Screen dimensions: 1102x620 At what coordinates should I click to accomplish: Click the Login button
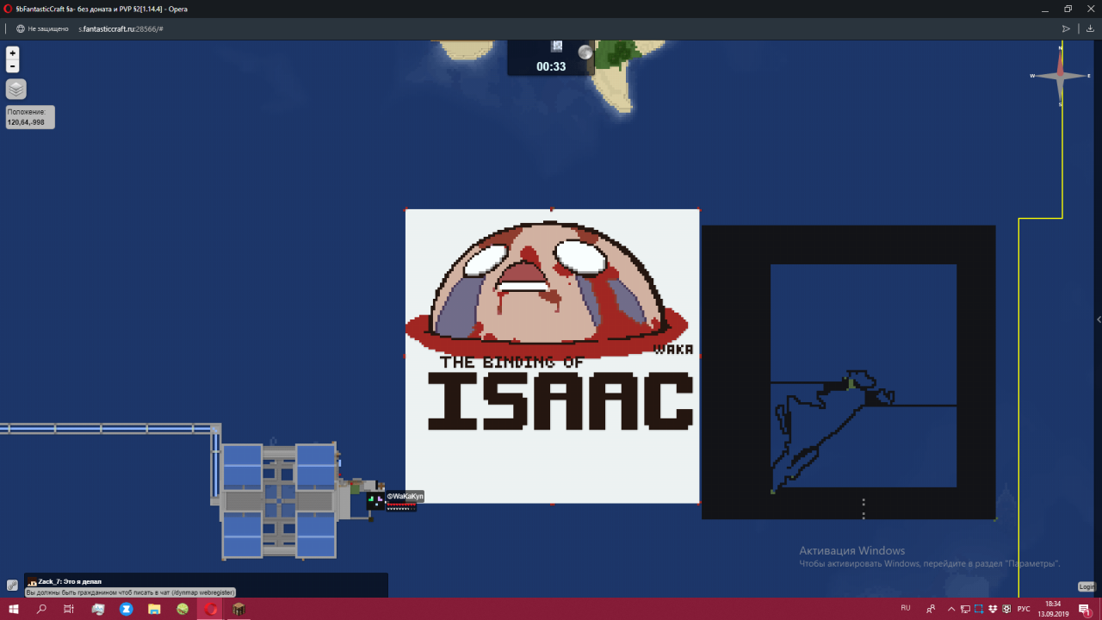1087,586
